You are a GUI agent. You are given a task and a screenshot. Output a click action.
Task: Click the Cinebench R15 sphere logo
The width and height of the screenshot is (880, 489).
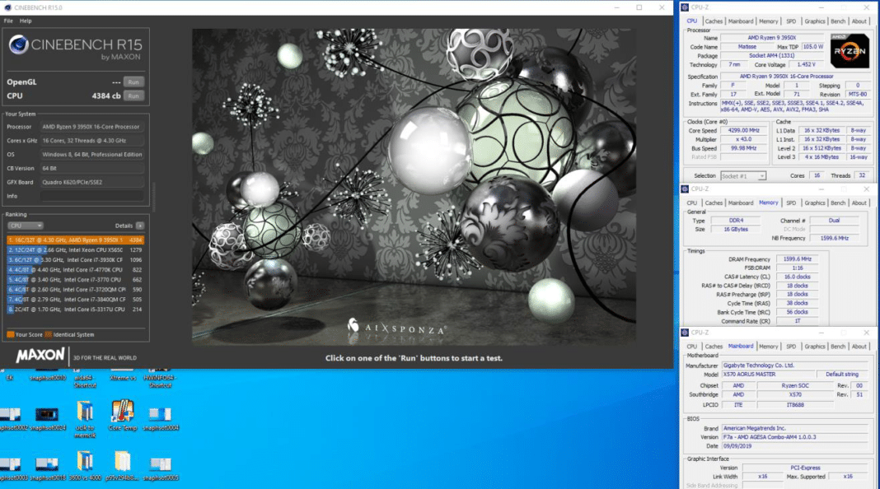click(x=18, y=44)
